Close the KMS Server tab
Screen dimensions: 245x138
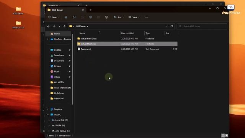click(83, 10)
